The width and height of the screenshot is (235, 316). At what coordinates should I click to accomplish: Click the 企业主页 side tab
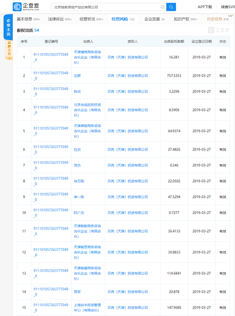pos(8,27)
